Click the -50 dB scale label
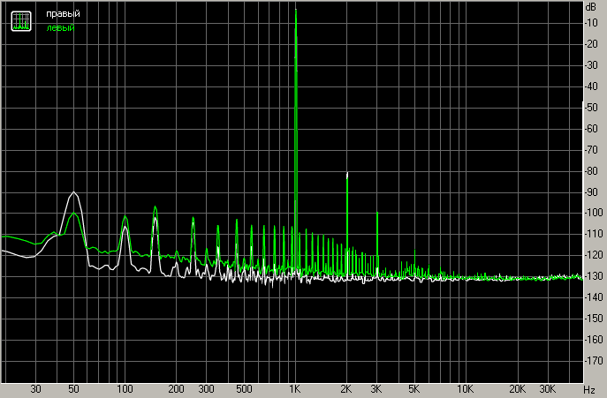 tap(591, 107)
